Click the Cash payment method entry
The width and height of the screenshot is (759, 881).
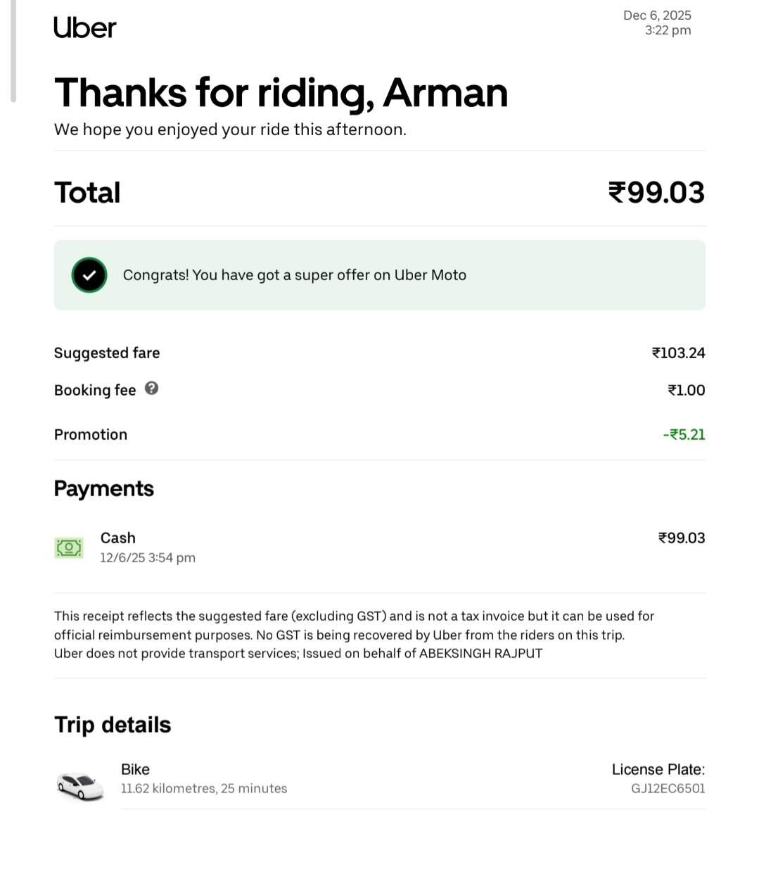tap(118, 538)
